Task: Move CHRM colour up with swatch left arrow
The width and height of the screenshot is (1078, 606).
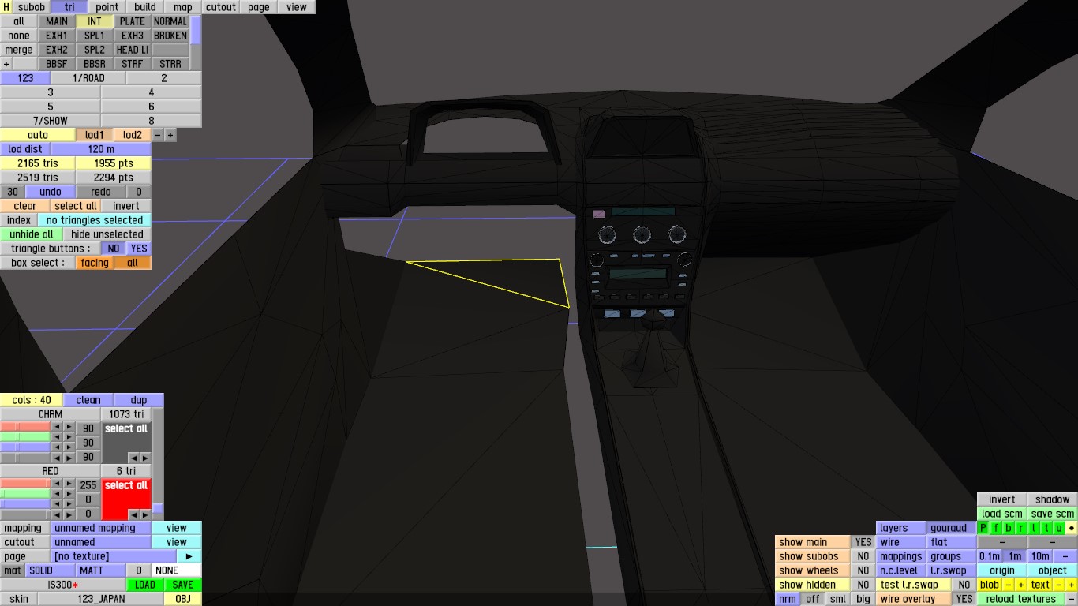Action: click(133, 458)
